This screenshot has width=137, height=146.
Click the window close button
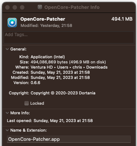click(x=7, y=7)
